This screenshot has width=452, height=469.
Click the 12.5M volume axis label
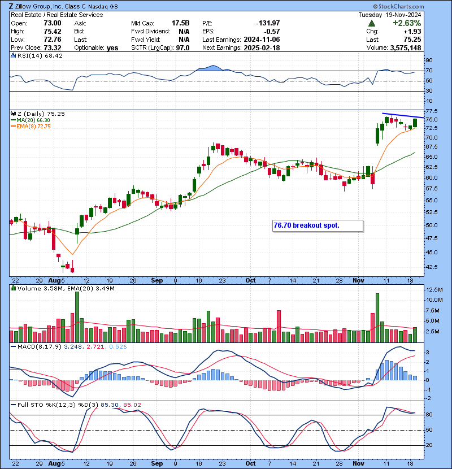[x=434, y=289]
